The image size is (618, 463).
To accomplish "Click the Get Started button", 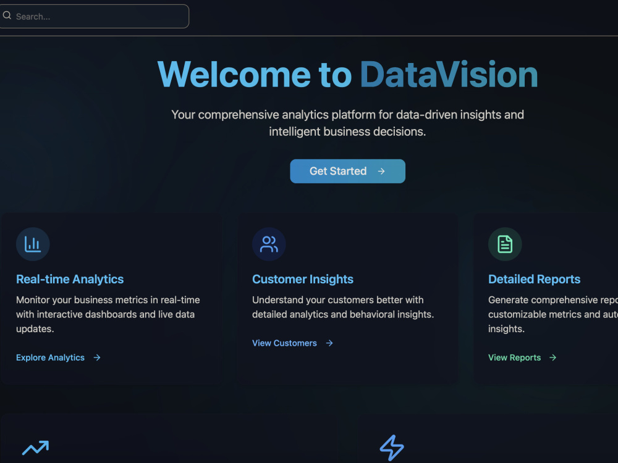I will (x=347, y=171).
